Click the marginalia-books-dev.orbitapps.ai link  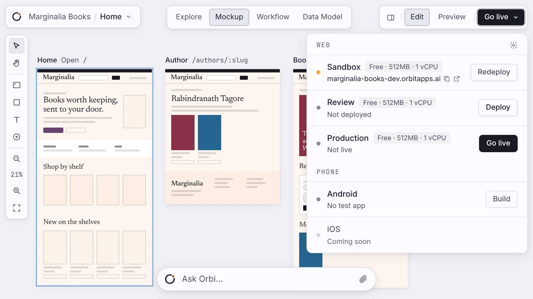tap(384, 79)
